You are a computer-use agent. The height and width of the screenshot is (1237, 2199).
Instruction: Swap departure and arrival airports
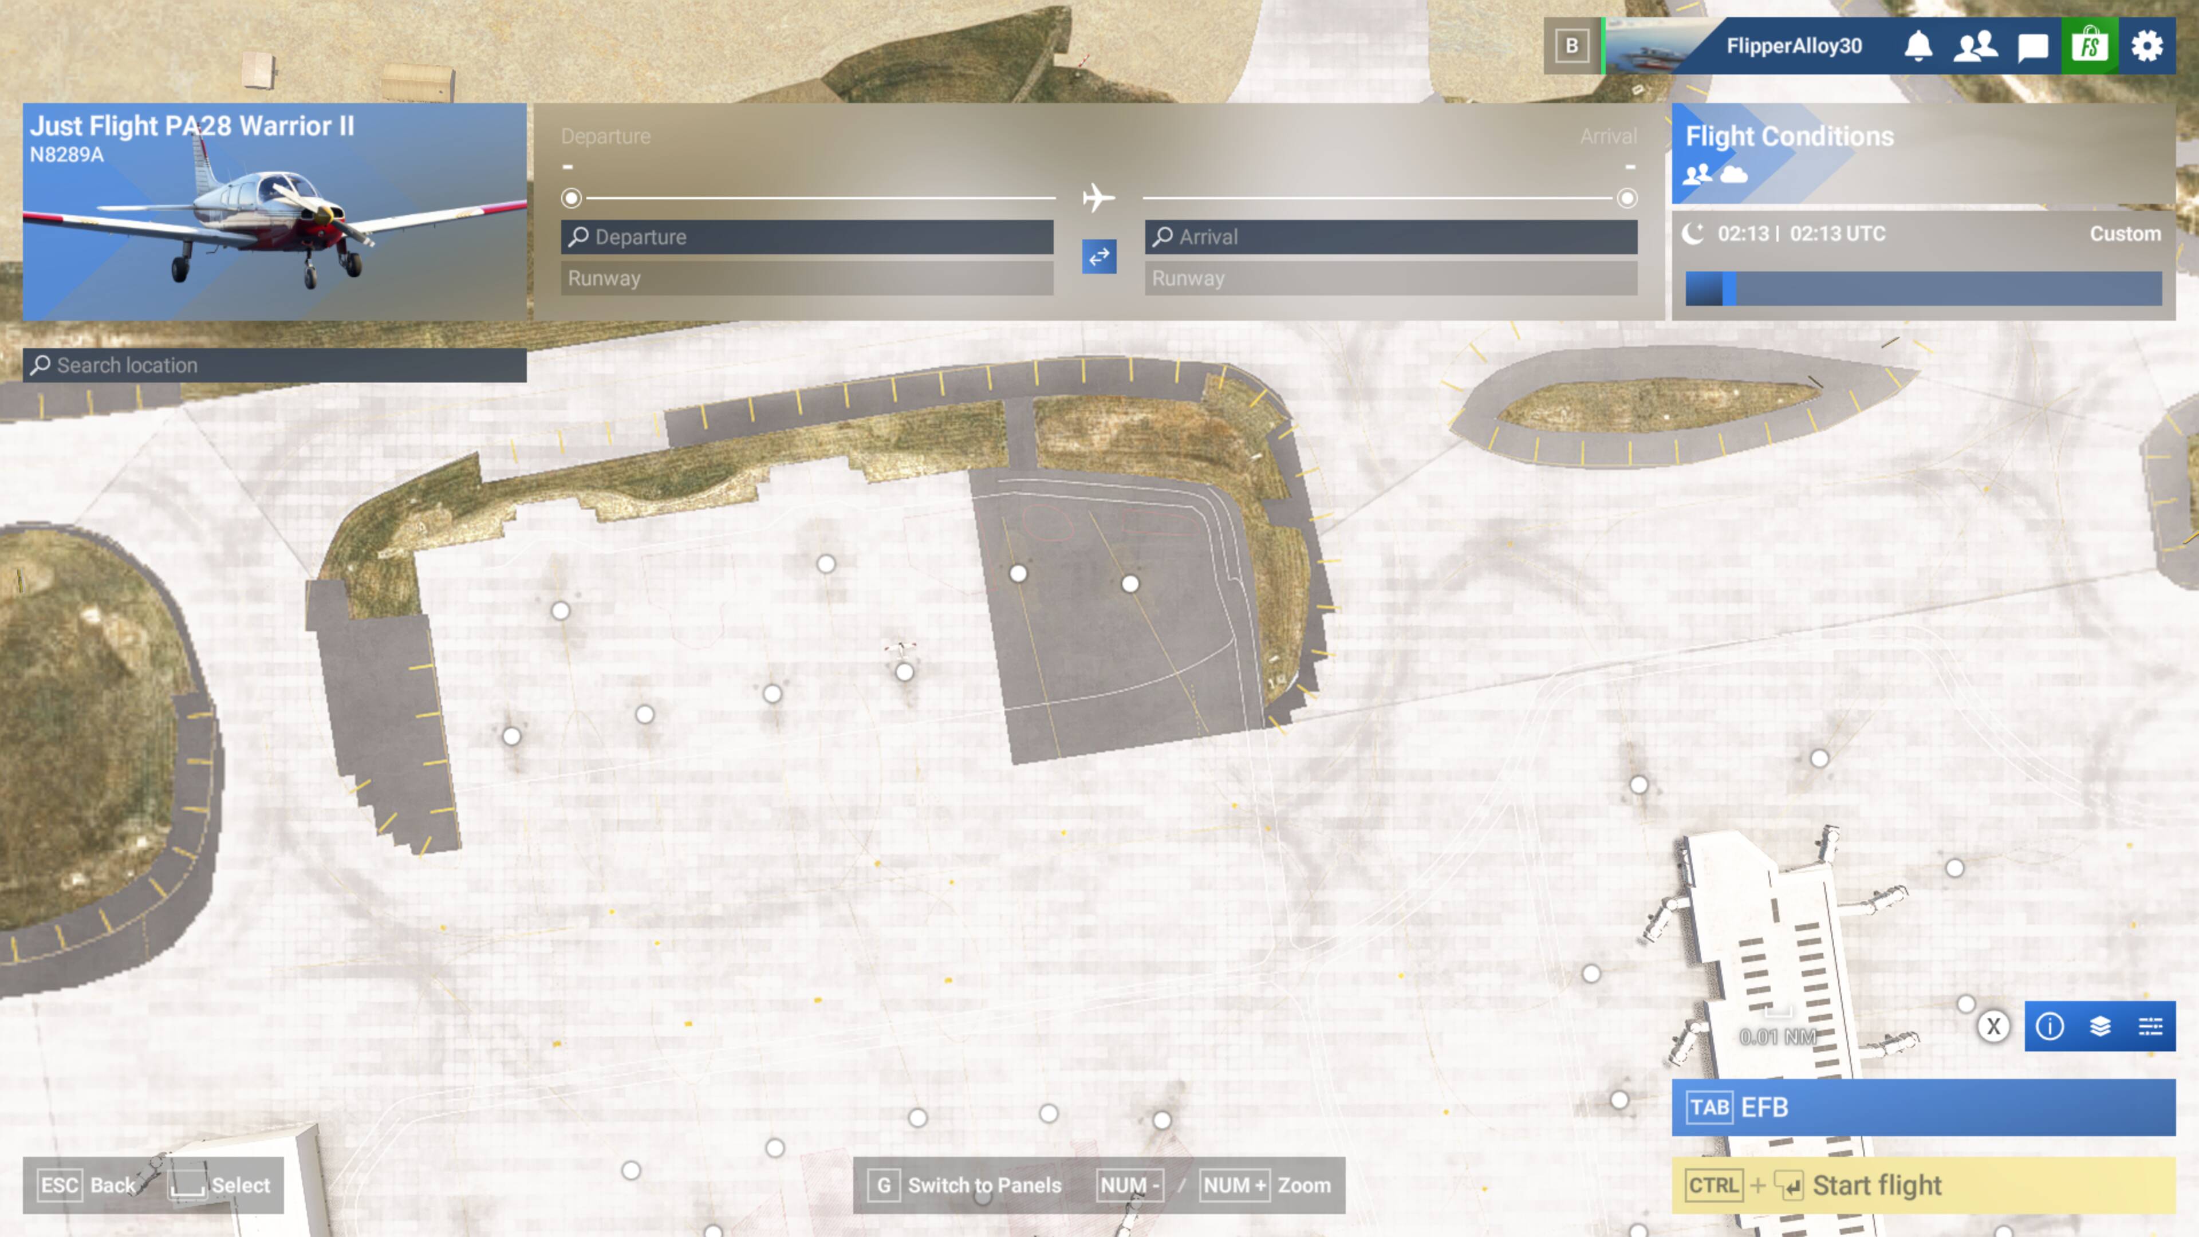1099,256
